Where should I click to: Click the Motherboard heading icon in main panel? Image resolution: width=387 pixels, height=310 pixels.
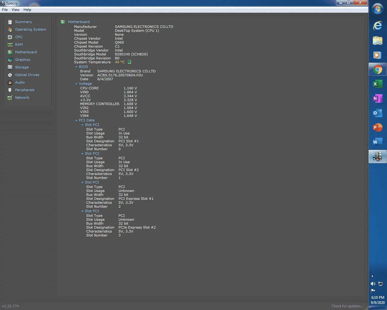(x=63, y=22)
